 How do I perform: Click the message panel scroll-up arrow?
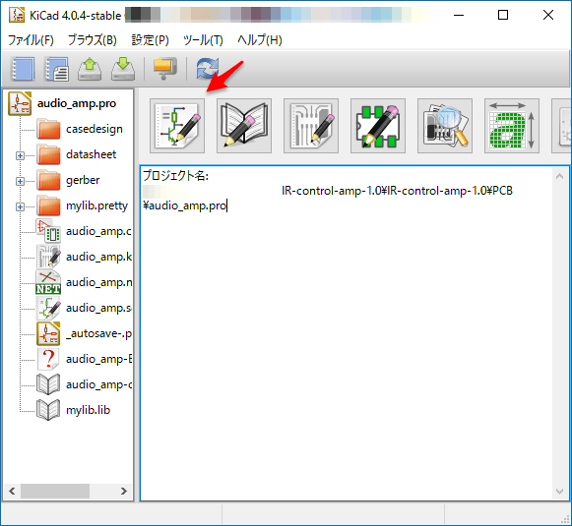559,176
